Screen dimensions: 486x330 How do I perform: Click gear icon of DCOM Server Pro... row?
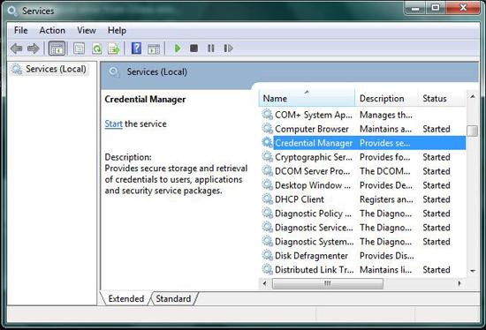pyautogui.click(x=267, y=171)
